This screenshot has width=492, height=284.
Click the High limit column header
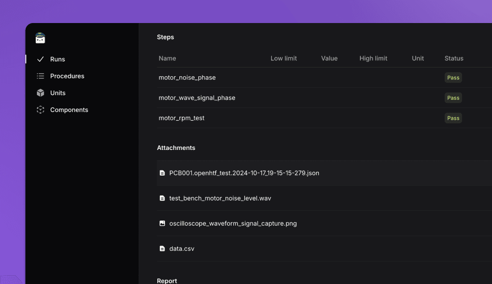pyautogui.click(x=373, y=58)
